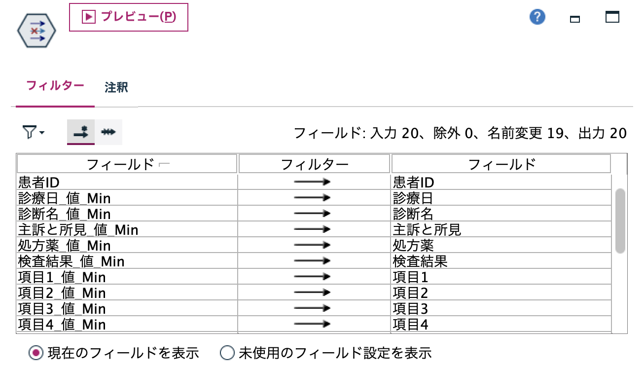Open the filter options funnel icon
Viewport: 644px width, 368px height.
coord(30,132)
